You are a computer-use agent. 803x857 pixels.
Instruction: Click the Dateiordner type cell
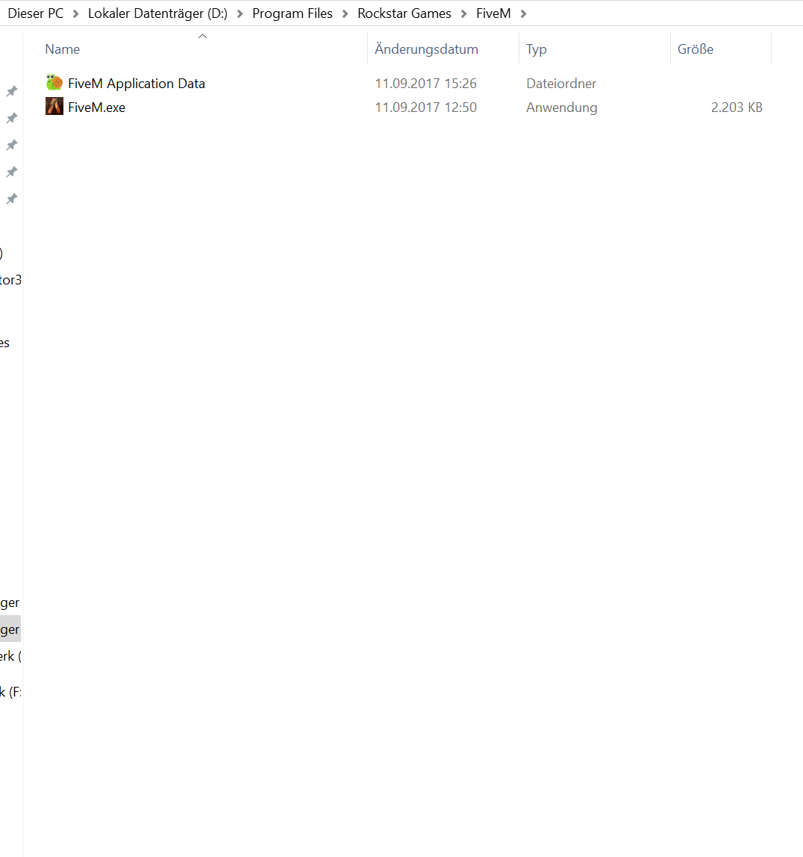click(x=561, y=84)
